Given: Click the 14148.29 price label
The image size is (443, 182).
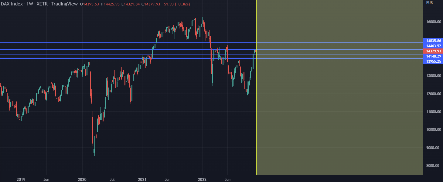Looking at the screenshot, I should click(x=433, y=56).
